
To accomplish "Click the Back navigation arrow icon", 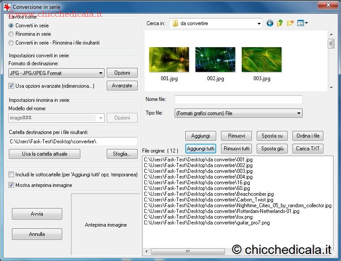I will pyautogui.click(x=270, y=23).
